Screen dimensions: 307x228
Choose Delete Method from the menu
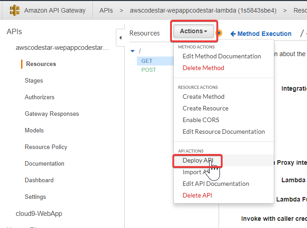tap(203, 68)
